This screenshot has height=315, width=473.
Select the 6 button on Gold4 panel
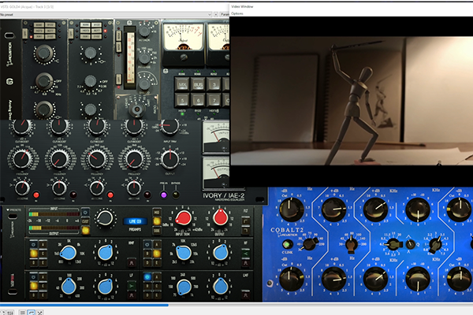198,100
